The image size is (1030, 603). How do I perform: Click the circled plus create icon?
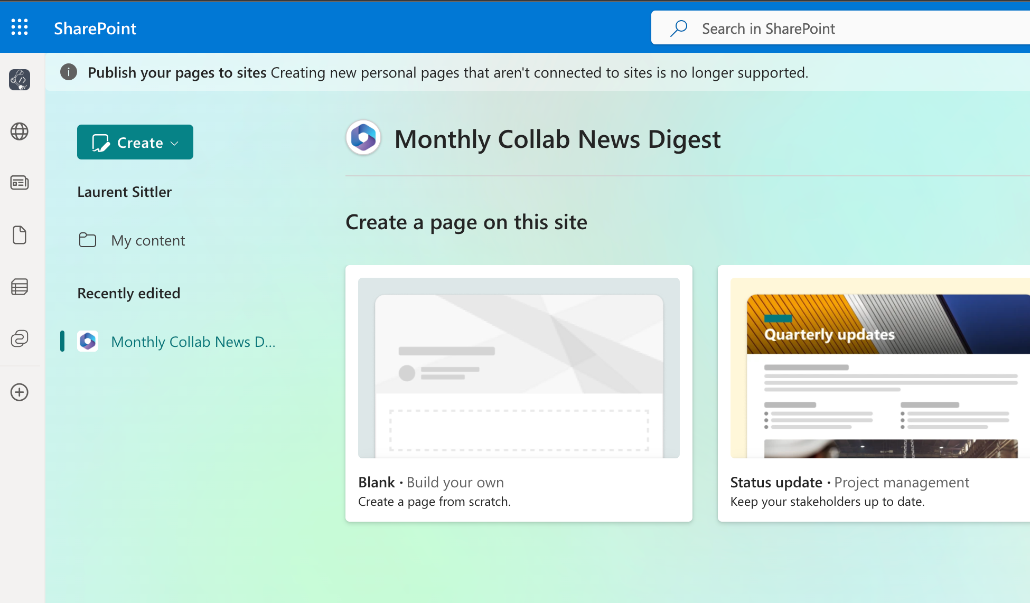[20, 392]
